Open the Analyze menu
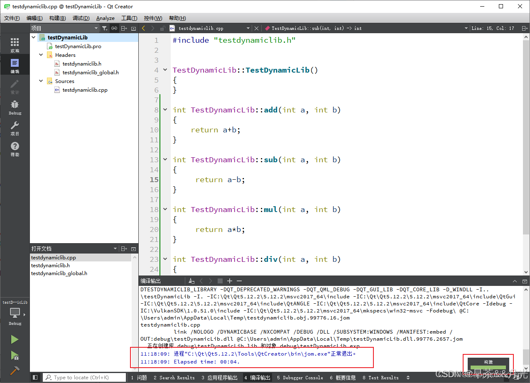 (x=106, y=18)
